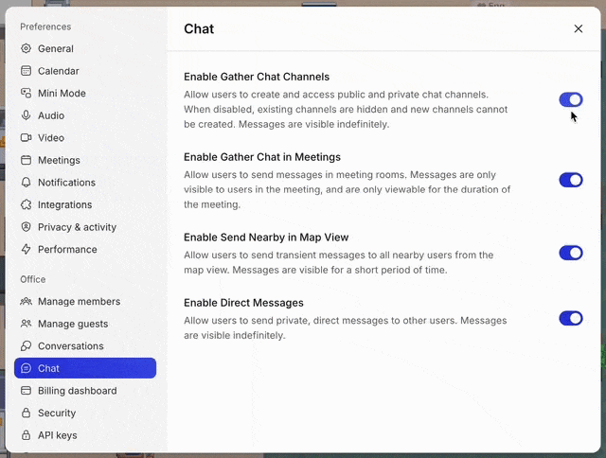Screen dimensions: 606x458
Task: Click the Mini Mode icon
Action: click(26, 93)
